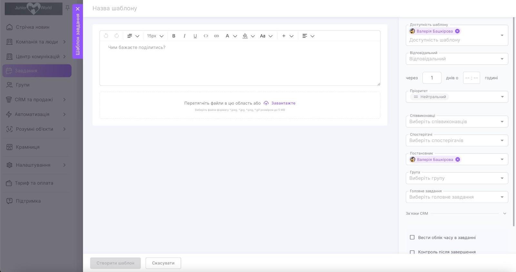Insert a hyperlink with the chain icon
Screen dimensions: 516x272
pyautogui.click(x=216, y=36)
